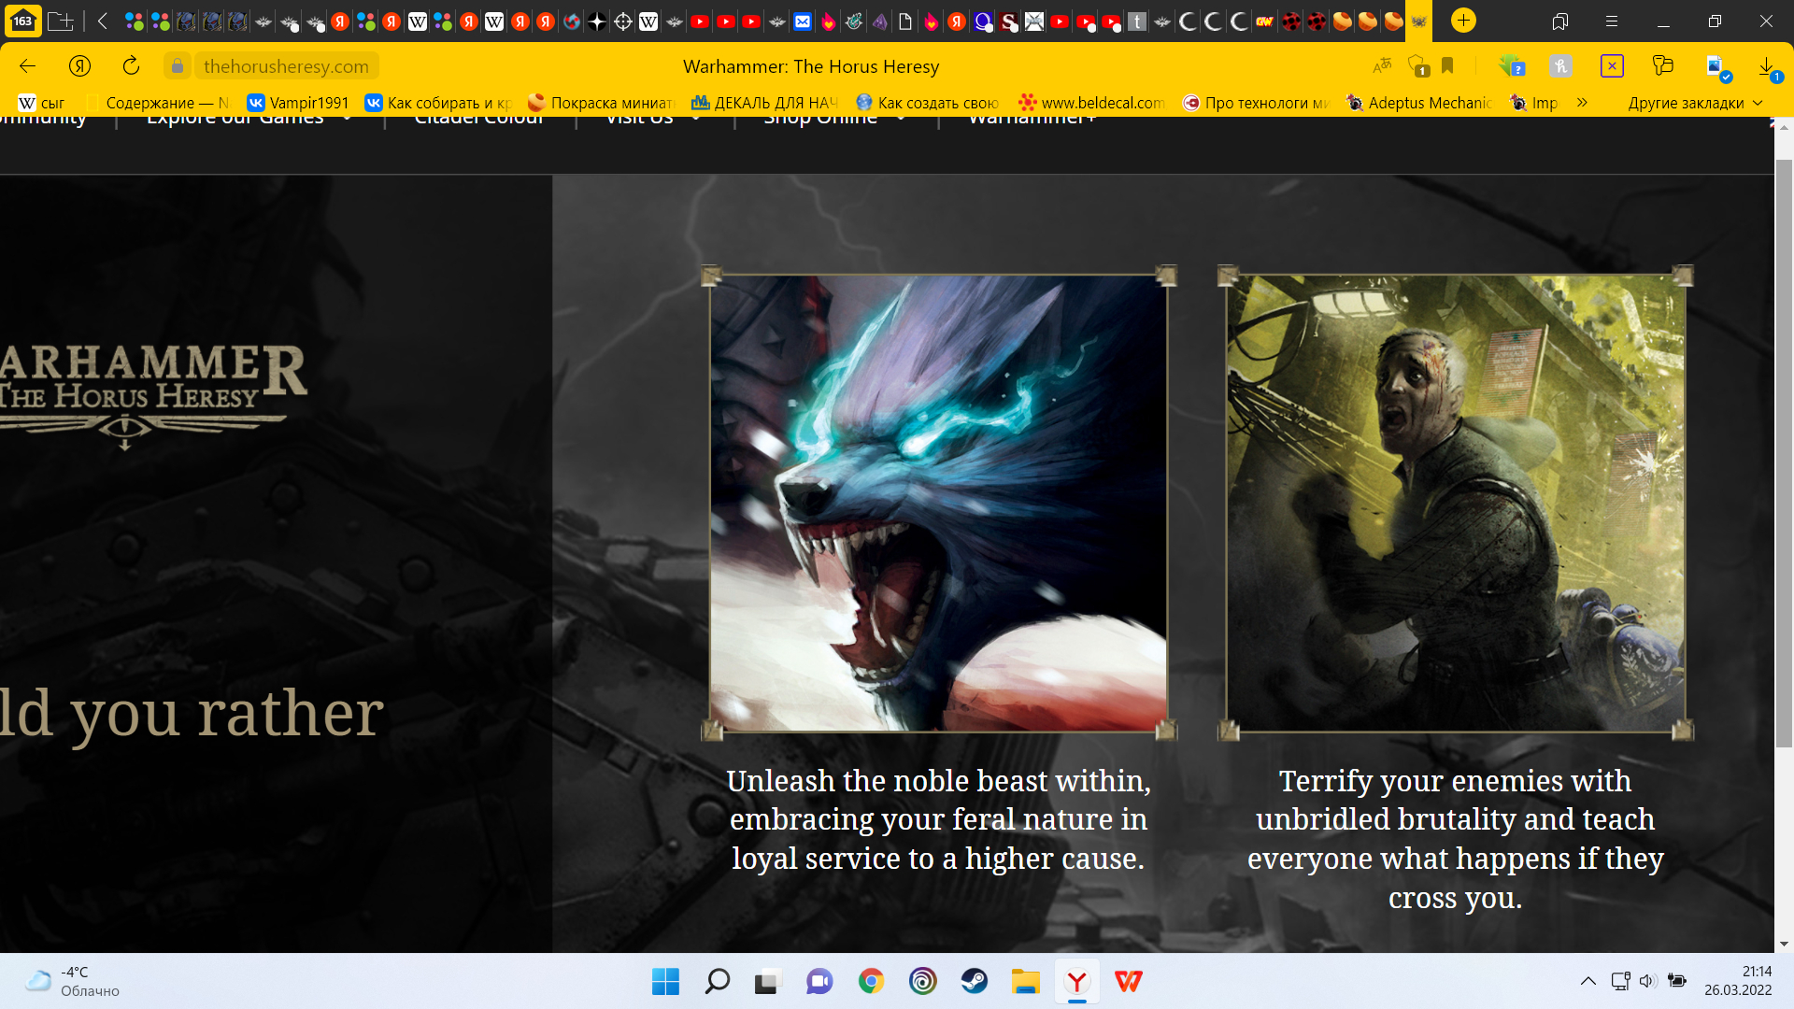Screen dimensions: 1794x1009
Task: Go back with the browser back arrow
Action: [27, 65]
